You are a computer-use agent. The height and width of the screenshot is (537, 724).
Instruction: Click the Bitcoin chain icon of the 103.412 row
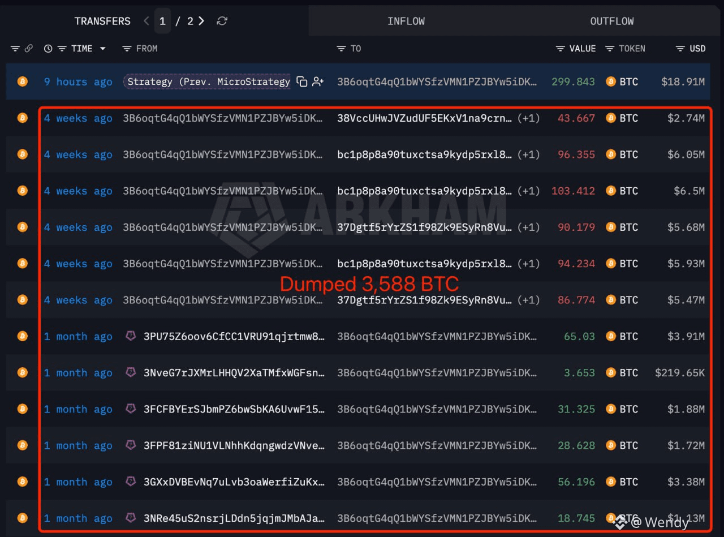[x=22, y=191]
